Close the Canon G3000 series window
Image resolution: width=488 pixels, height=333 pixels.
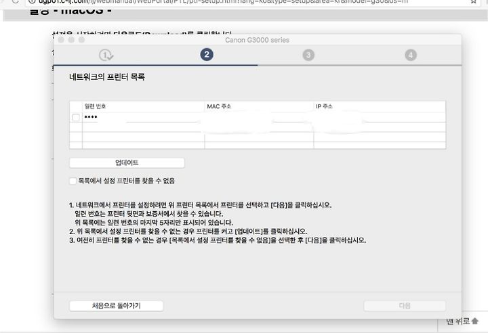click(x=61, y=40)
